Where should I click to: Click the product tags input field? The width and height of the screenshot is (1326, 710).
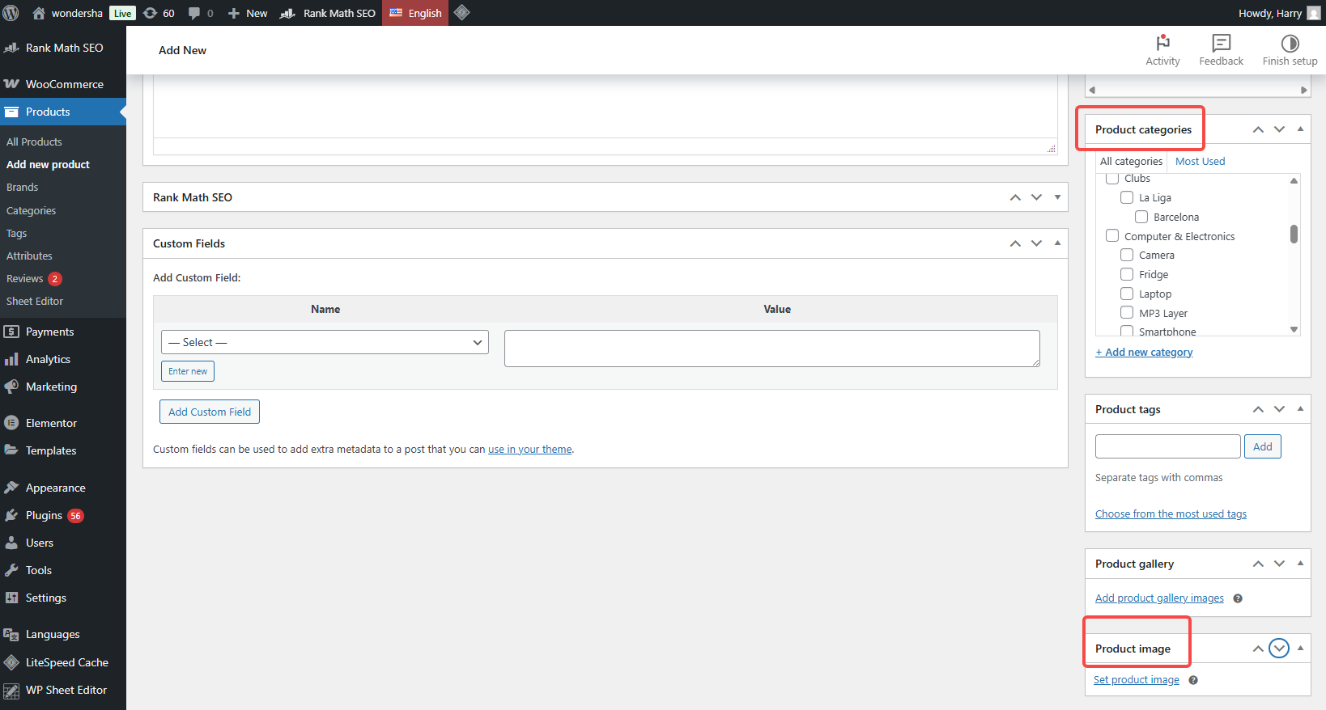coord(1167,446)
